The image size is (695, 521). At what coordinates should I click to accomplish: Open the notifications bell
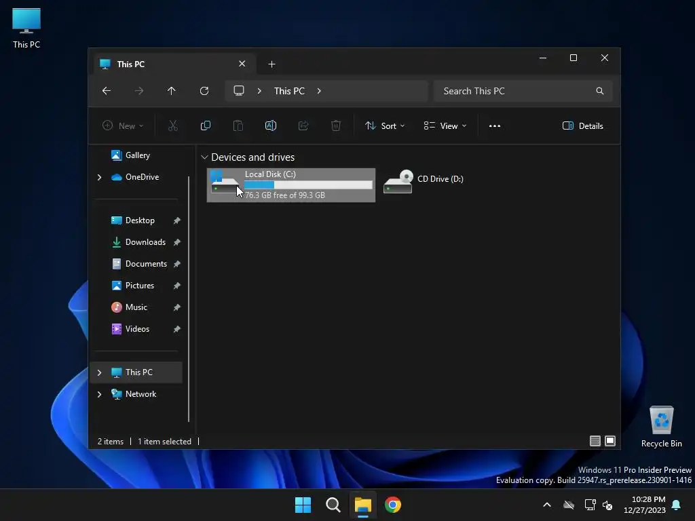pyautogui.click(x=677, y=505)
